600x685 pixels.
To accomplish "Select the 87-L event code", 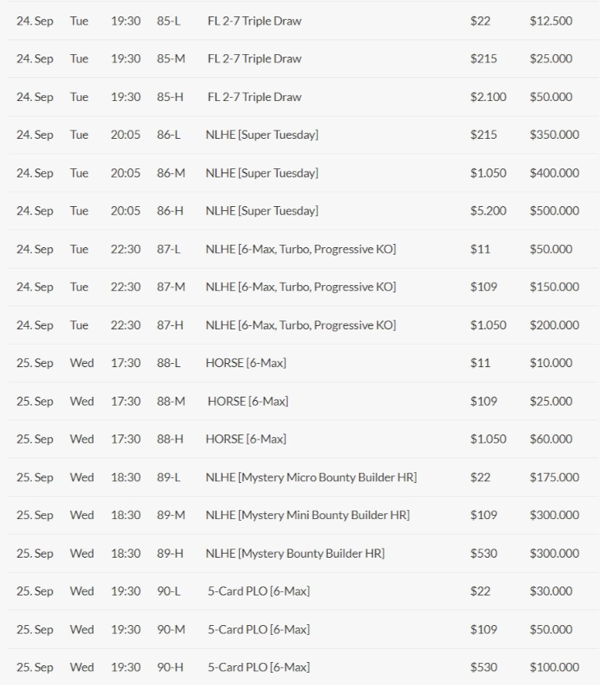I will [168, 249].
